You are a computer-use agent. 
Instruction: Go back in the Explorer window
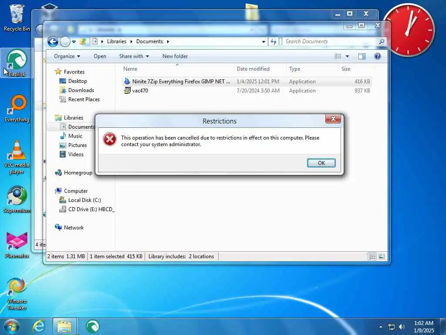pyautogui.click(x=53, y=41)
